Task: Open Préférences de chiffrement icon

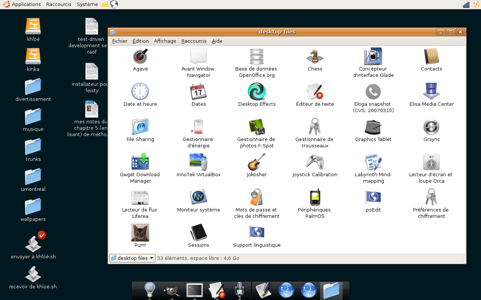Action: coord(431,197)
